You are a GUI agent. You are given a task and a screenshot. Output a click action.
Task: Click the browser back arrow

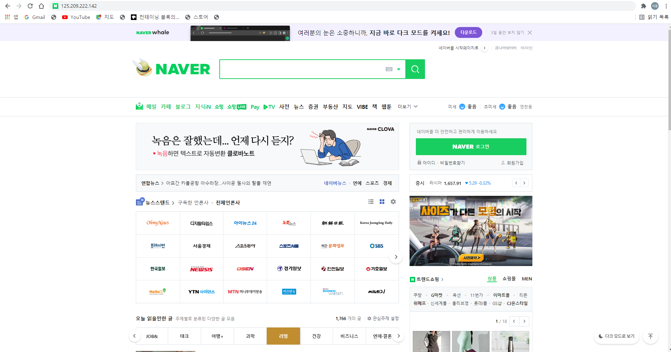click(8, 6)
